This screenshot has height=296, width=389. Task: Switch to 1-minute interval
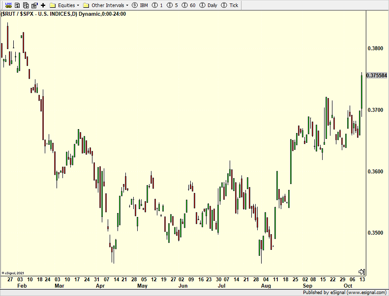click(x=158, y=5)
